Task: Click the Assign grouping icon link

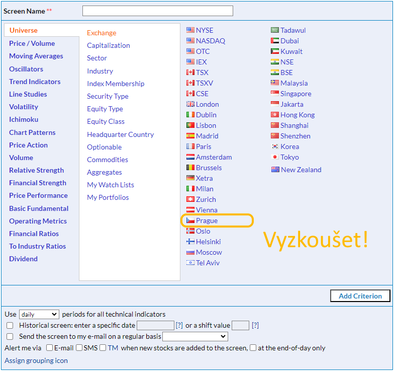Action: 36,360
